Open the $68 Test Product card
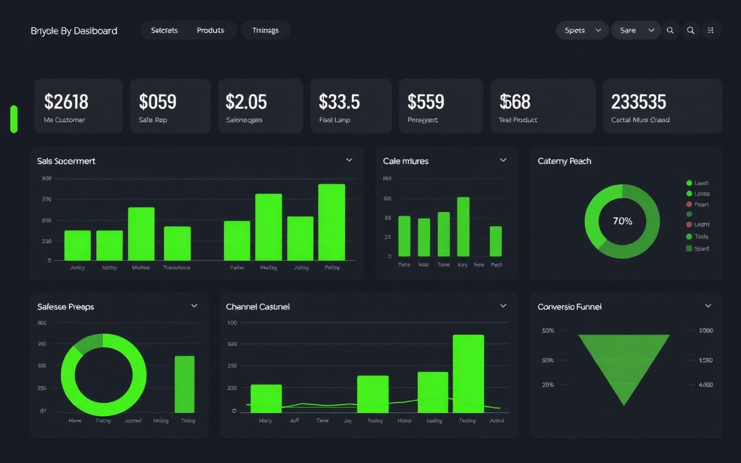 543,106
